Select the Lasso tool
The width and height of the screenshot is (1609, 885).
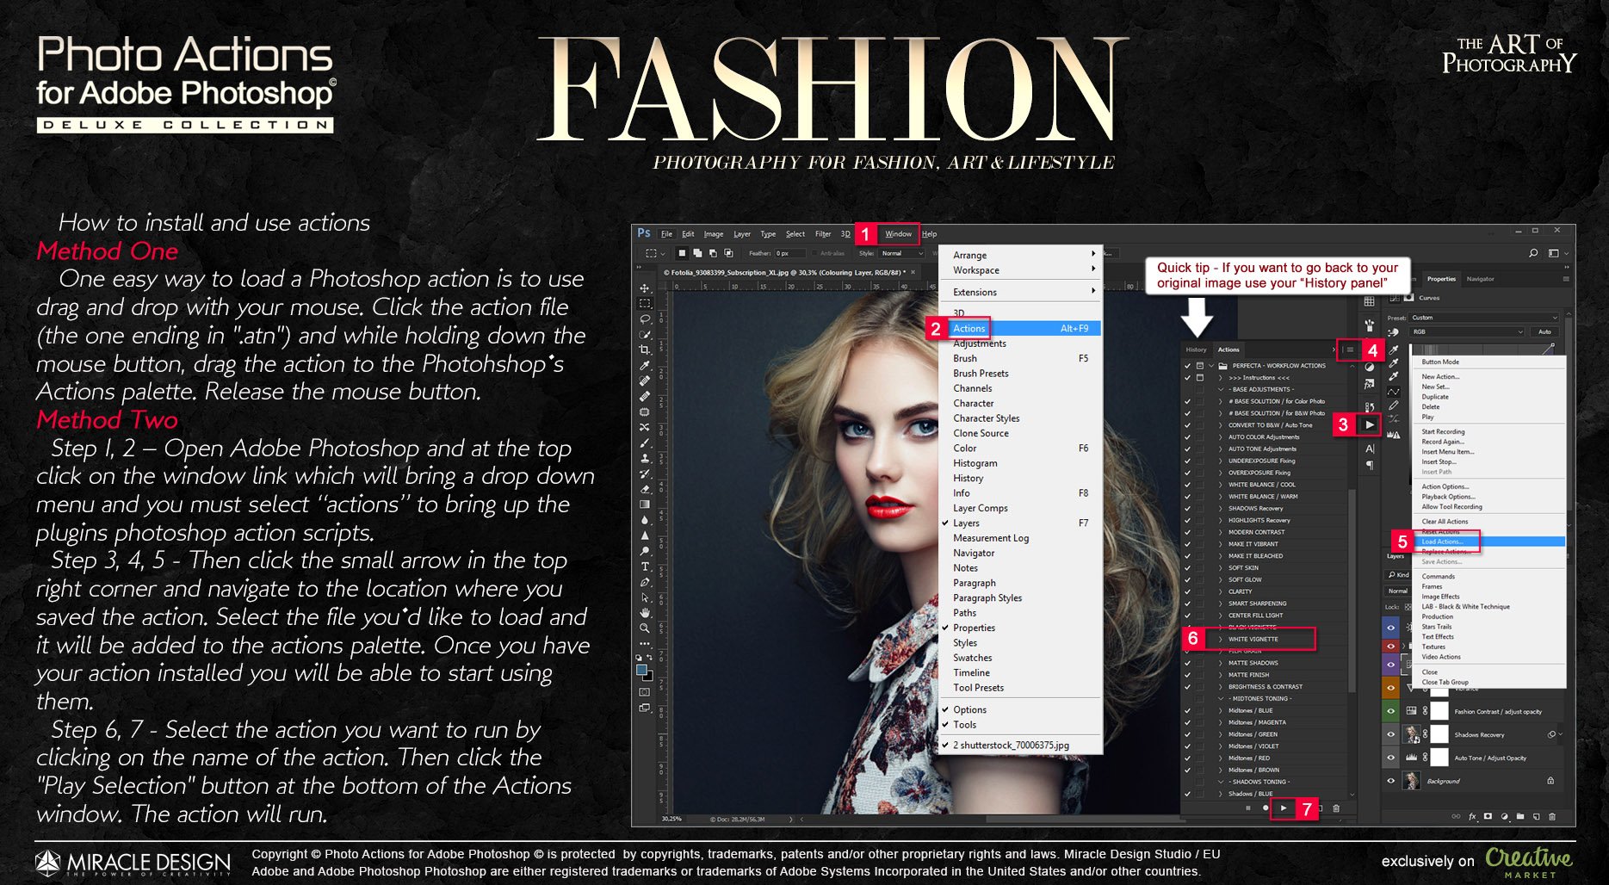tap(645, 319)
